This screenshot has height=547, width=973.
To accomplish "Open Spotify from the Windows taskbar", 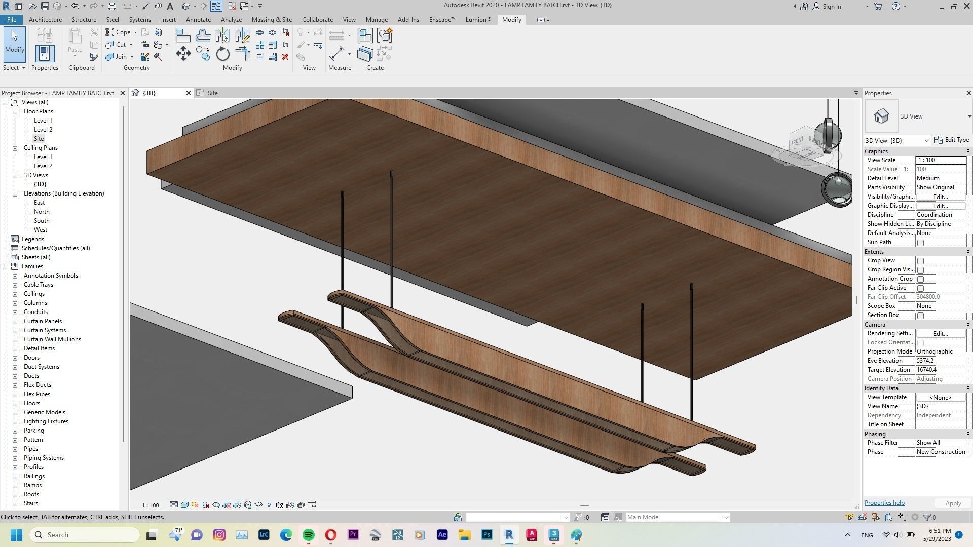I will click(x=308, y=535).
